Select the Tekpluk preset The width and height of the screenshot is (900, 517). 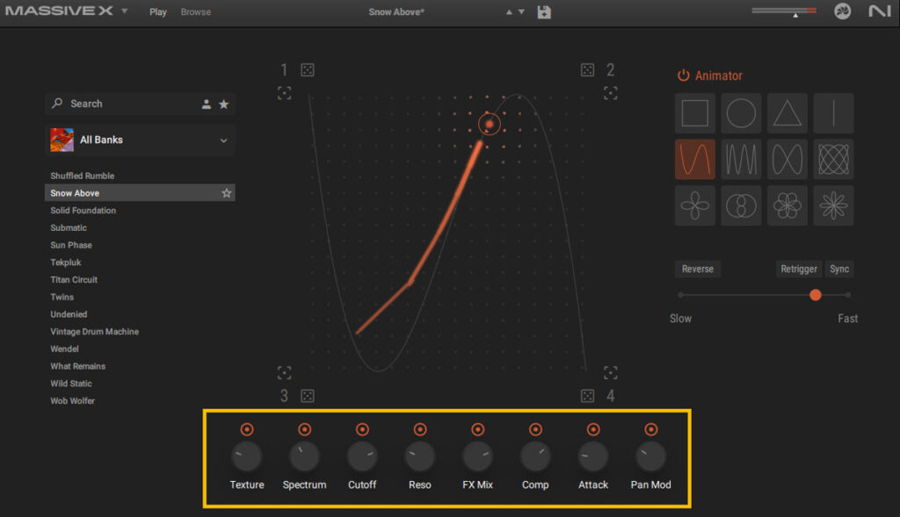65,262
